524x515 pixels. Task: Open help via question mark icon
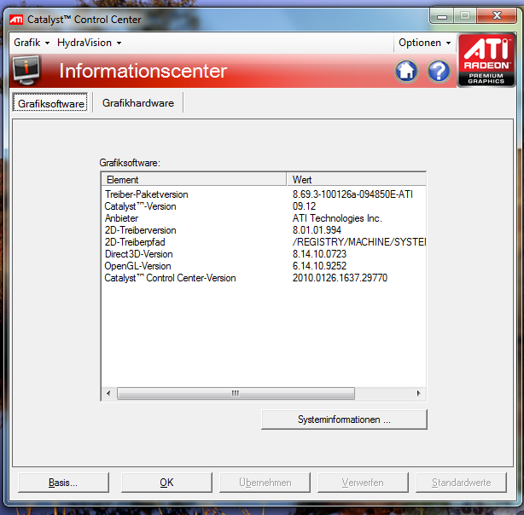[x=439, y=71]
